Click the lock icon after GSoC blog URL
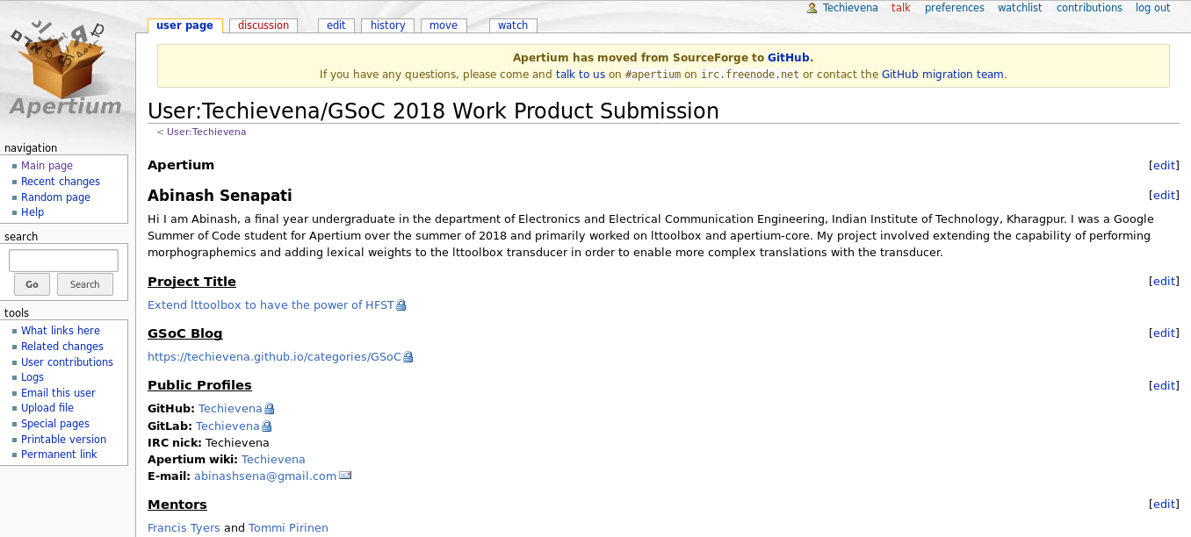 (408, 357)
